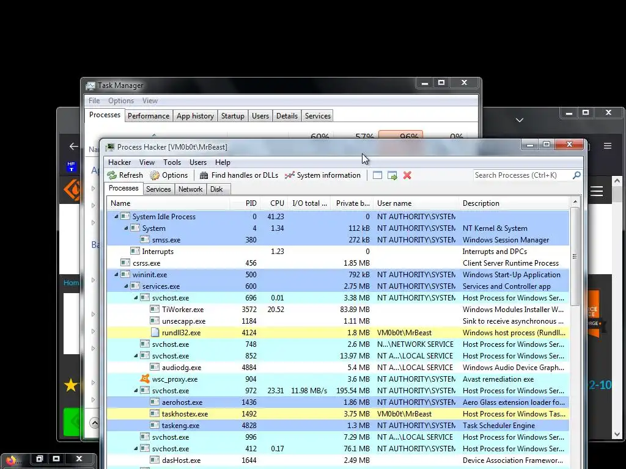626x469 pixels.
Task: Collapse svchost.exe PID 852 node
Action: [136, 356]
